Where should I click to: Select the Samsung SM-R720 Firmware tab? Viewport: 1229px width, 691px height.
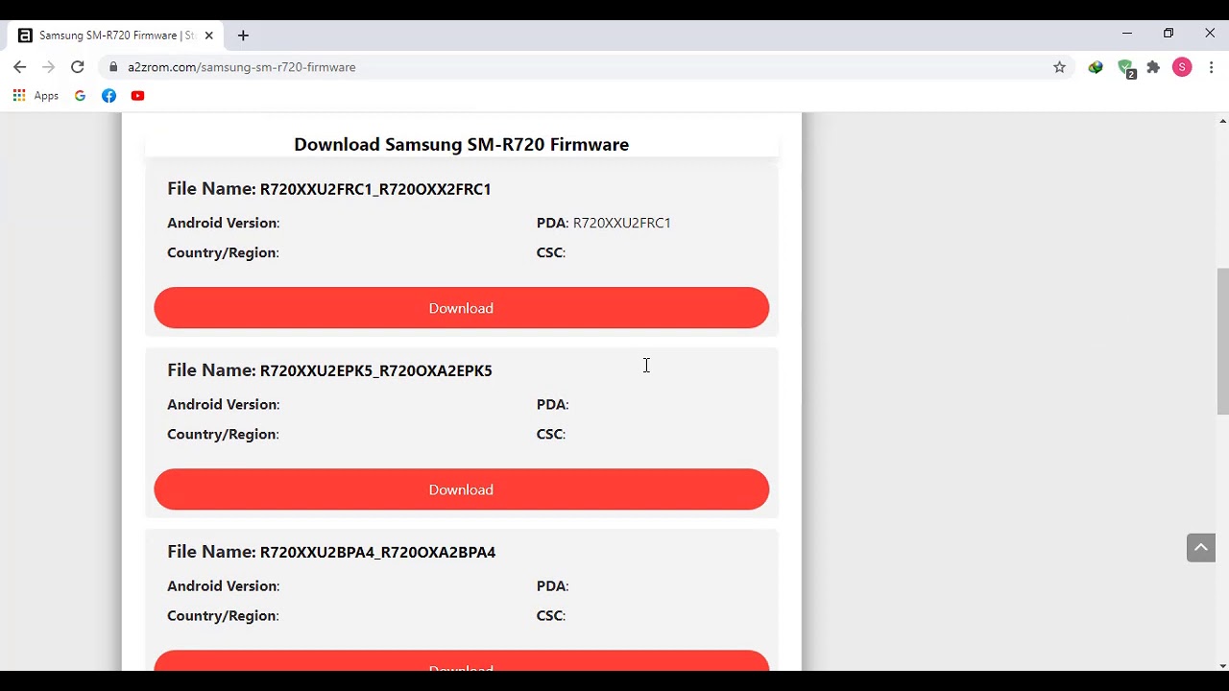coord(115,36)
